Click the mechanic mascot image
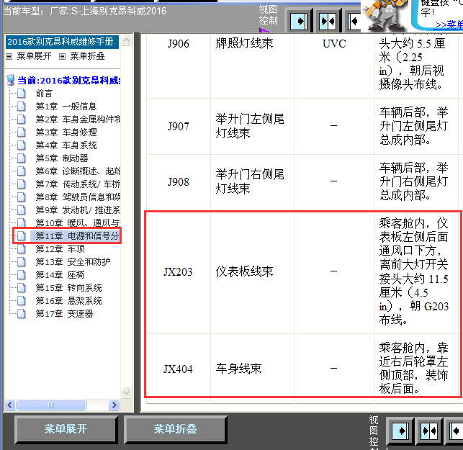The width and height of the screenshot is (463, 450). 385,15
